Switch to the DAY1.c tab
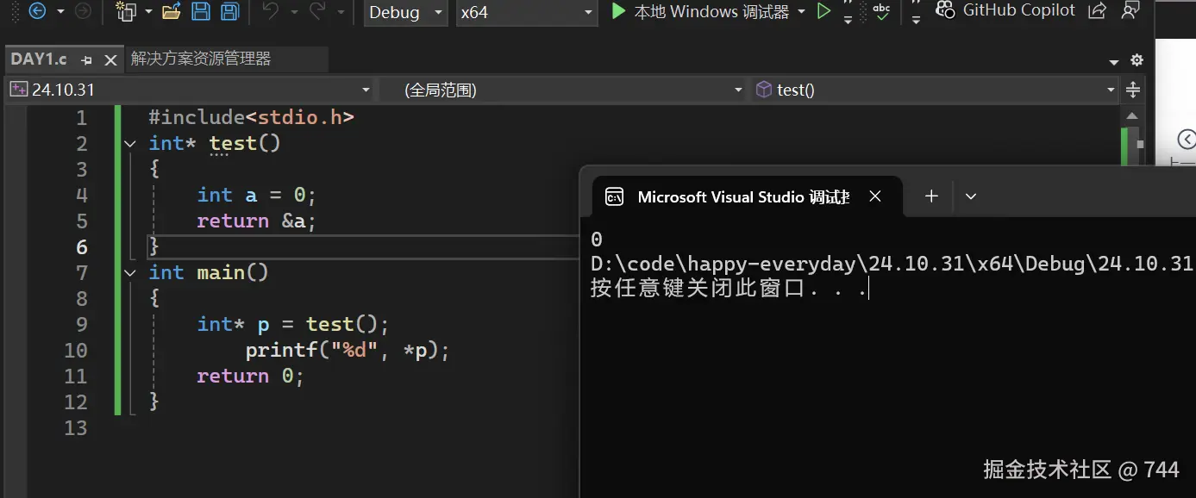Image resolution: width=1196 pixels, height=498 pixels. pyautogui.click(x=39, y=59)
